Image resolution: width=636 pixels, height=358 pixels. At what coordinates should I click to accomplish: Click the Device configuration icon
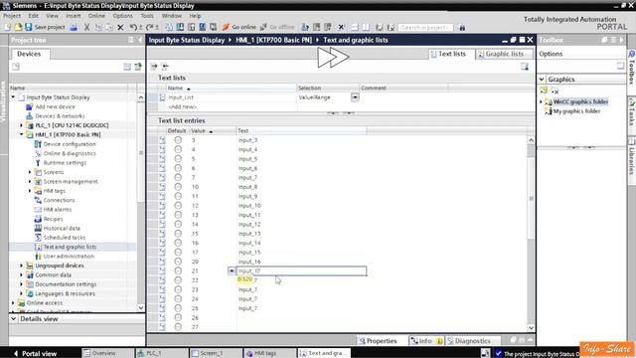coord(38,144)
